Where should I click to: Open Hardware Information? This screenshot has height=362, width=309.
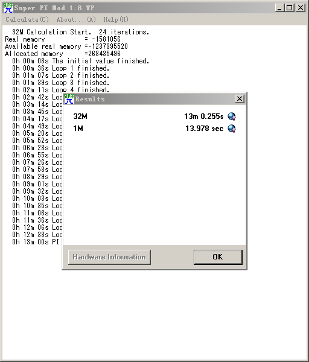tap(109, 257)
